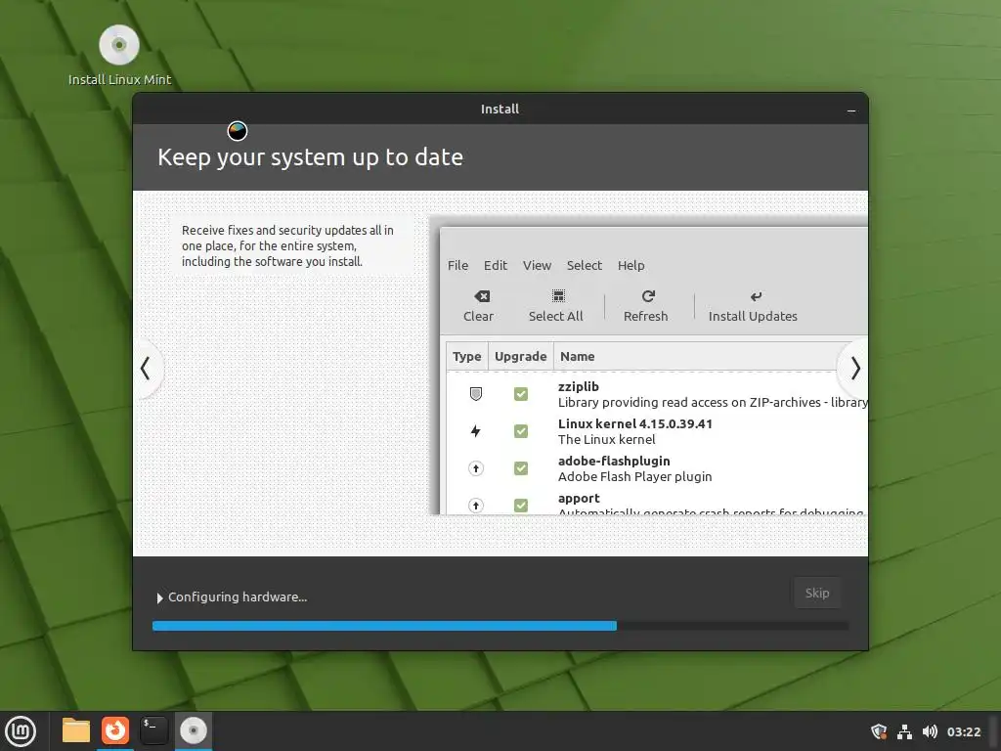
Task: Click the Refresh toolbar icon
Action: (648, 296)
